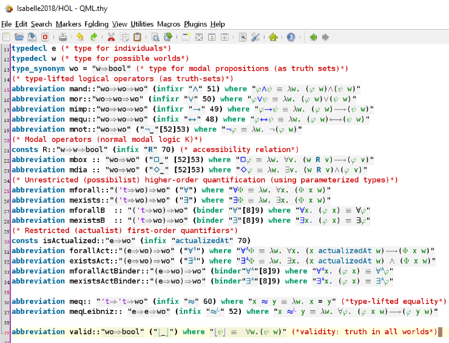The width and height of the screenshot is (449, 343).
Task: Cut selection with scissors icon
Action: coord(111,37)
